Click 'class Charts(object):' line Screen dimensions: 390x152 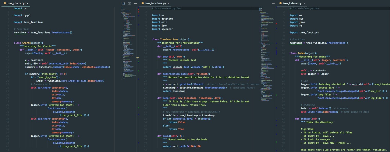[x=28, y=43]
